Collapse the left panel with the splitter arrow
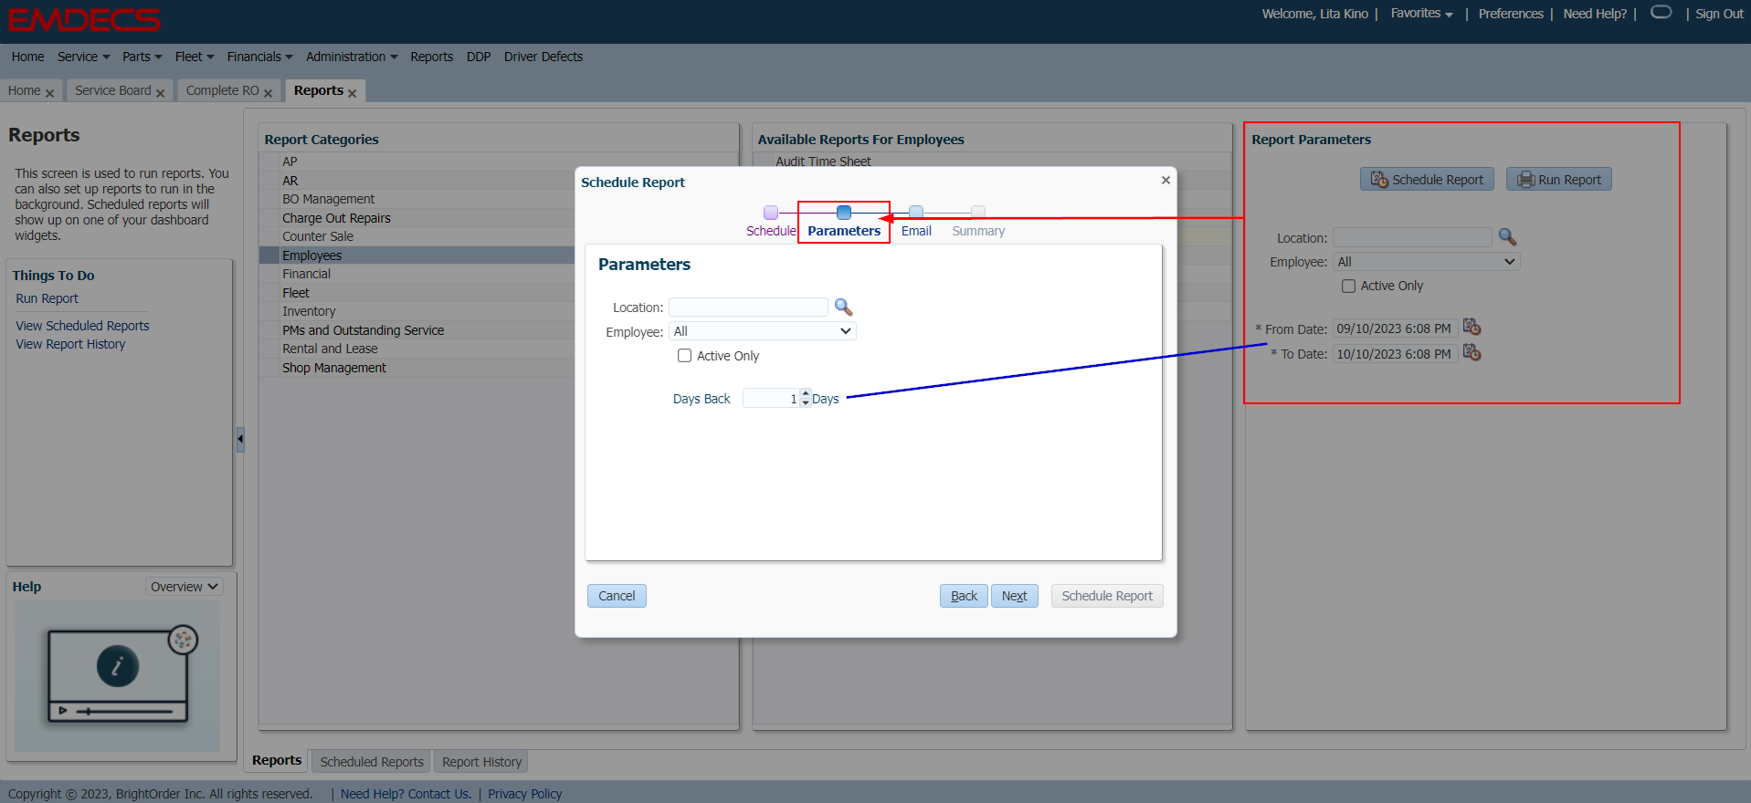Viewport: 1751px width, 803px height. pyautogui.click(x=240, y=440)
